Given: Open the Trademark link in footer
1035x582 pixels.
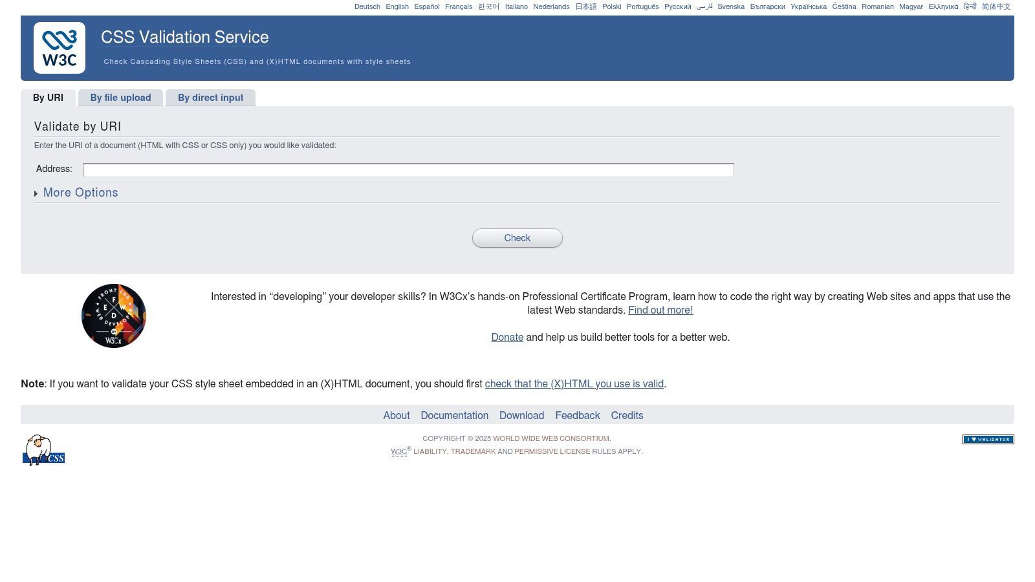Looking at the screenshot, I should tap(473, 451).
